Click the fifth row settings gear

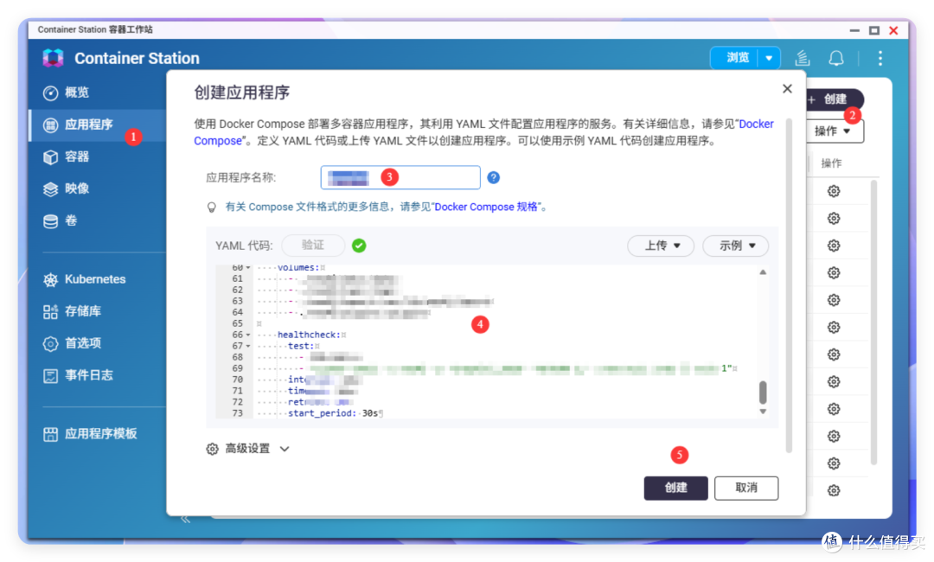coord(834,300)
